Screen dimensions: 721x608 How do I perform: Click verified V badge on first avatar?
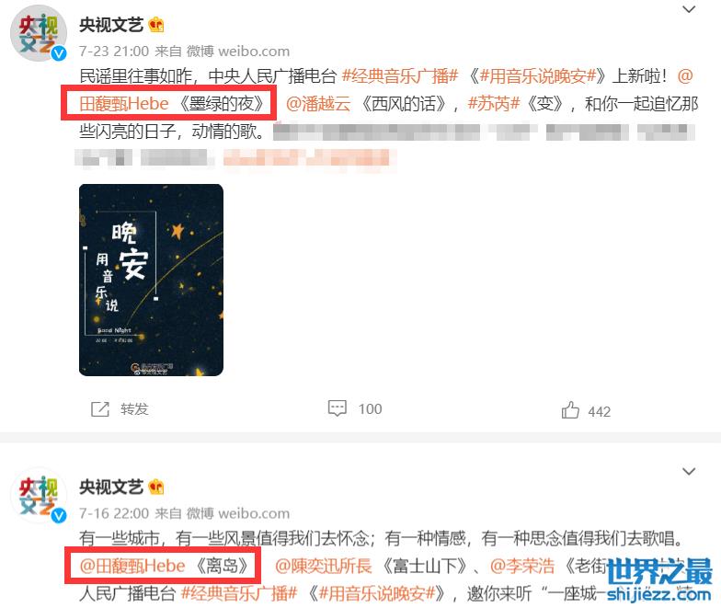[59, 53]
